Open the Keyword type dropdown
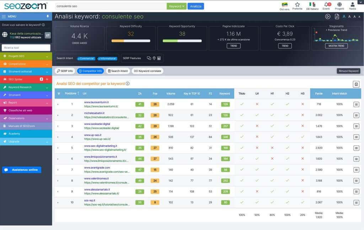The height and width of the screenshot is (230, 364). tap(177, 6)
